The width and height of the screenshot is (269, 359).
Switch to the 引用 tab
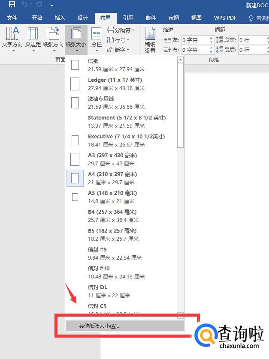(128, 18)
